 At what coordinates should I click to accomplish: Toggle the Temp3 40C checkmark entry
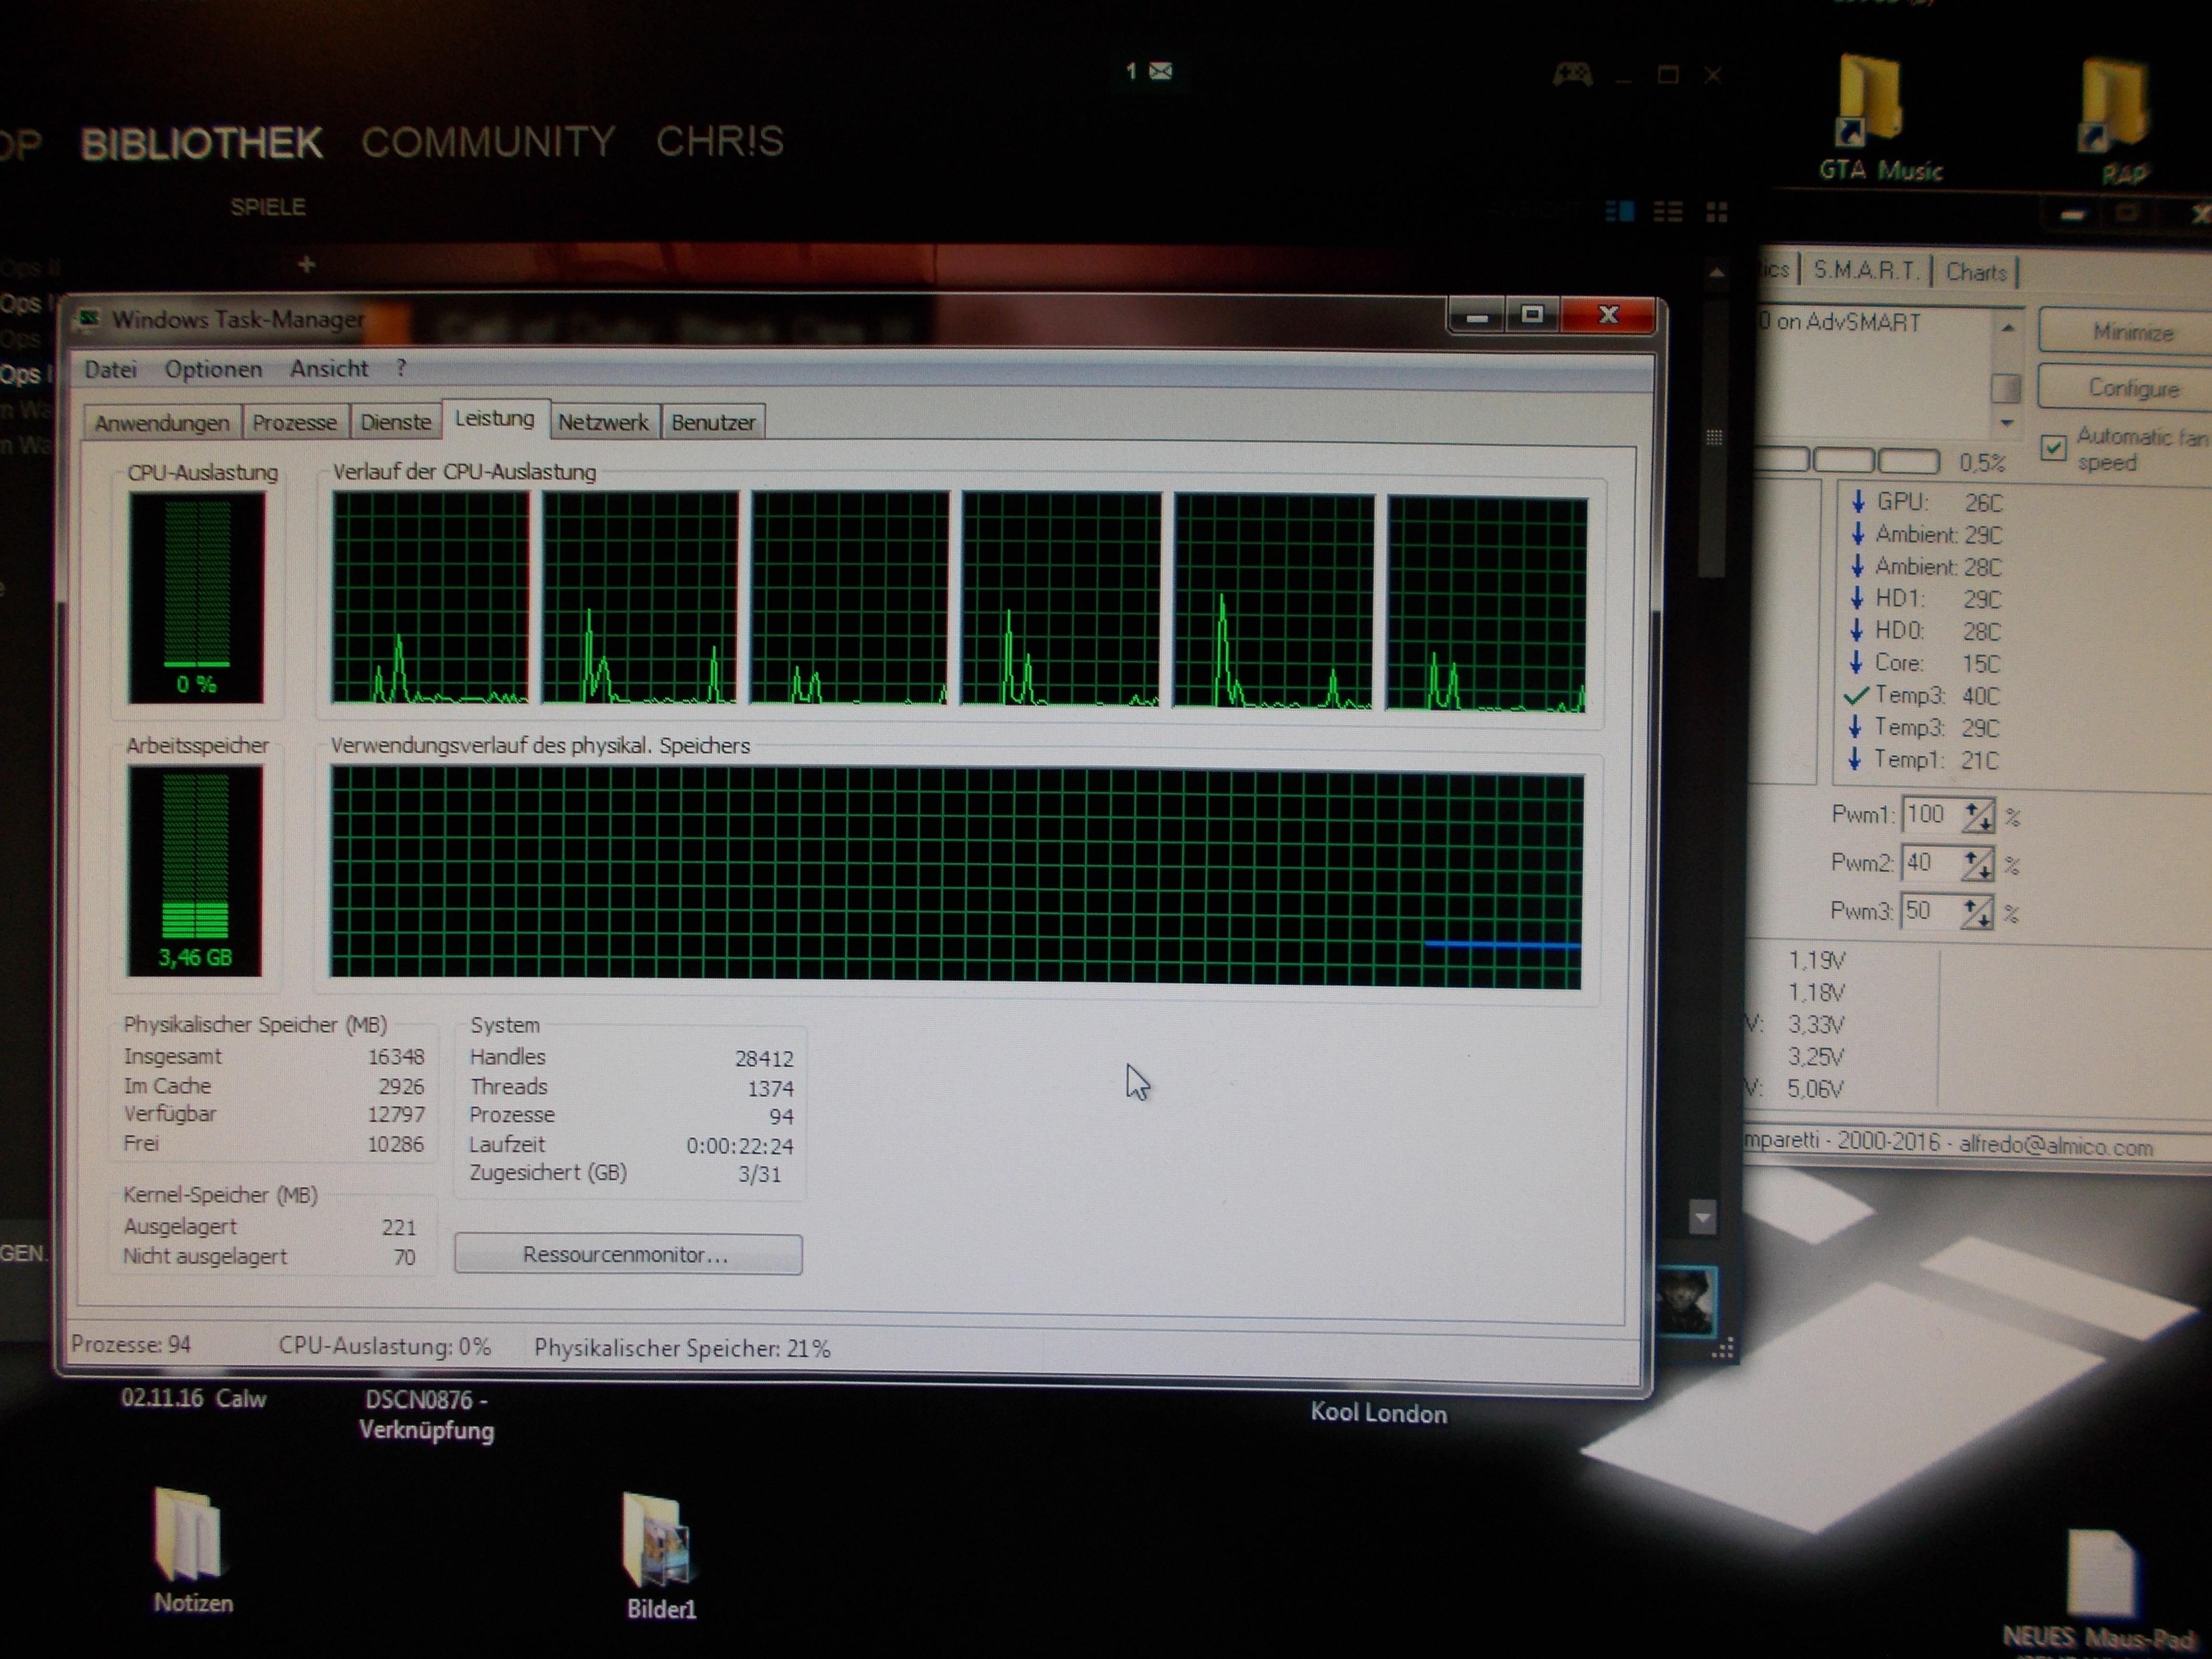point(1857,695)
